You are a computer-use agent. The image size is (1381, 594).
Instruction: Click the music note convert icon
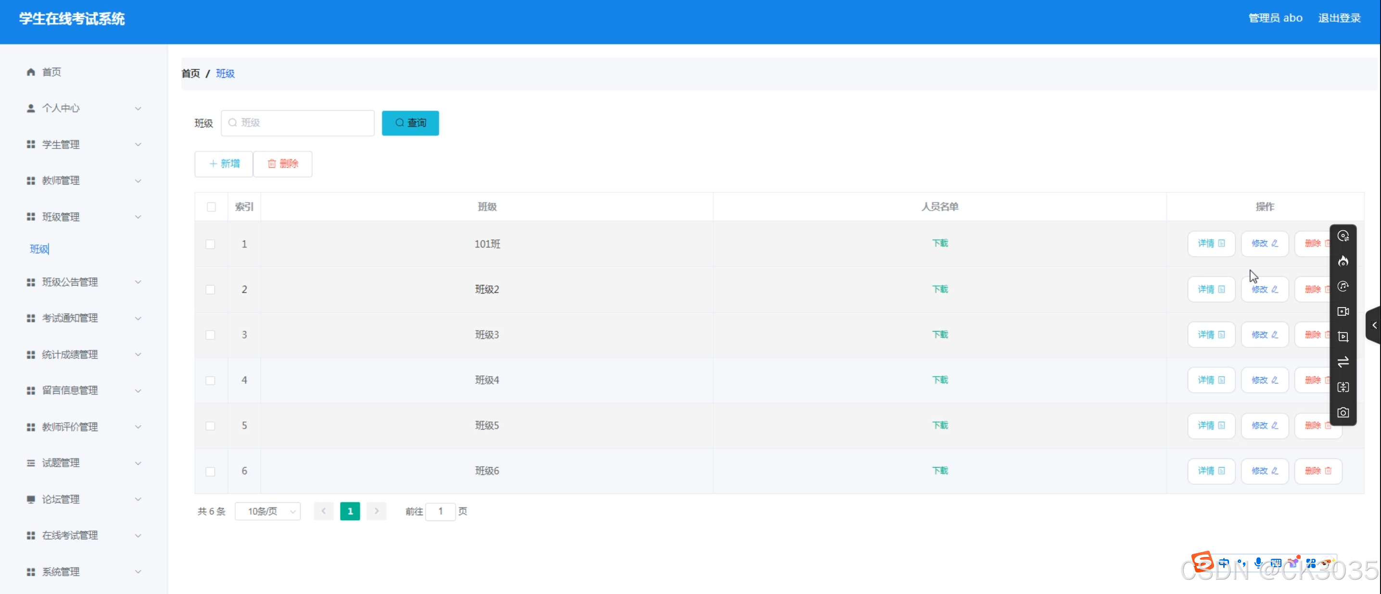click(x=1343, y=286)
